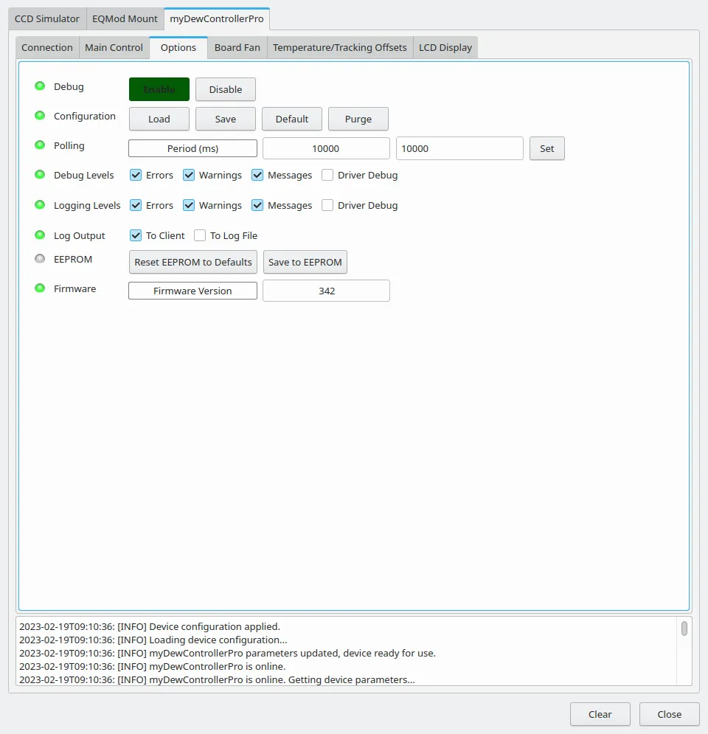The image size is (708, 734).
Task: Toggle Errors checkbox in Logging Levels
Action: pyautogui.click(x=136, y=206)
